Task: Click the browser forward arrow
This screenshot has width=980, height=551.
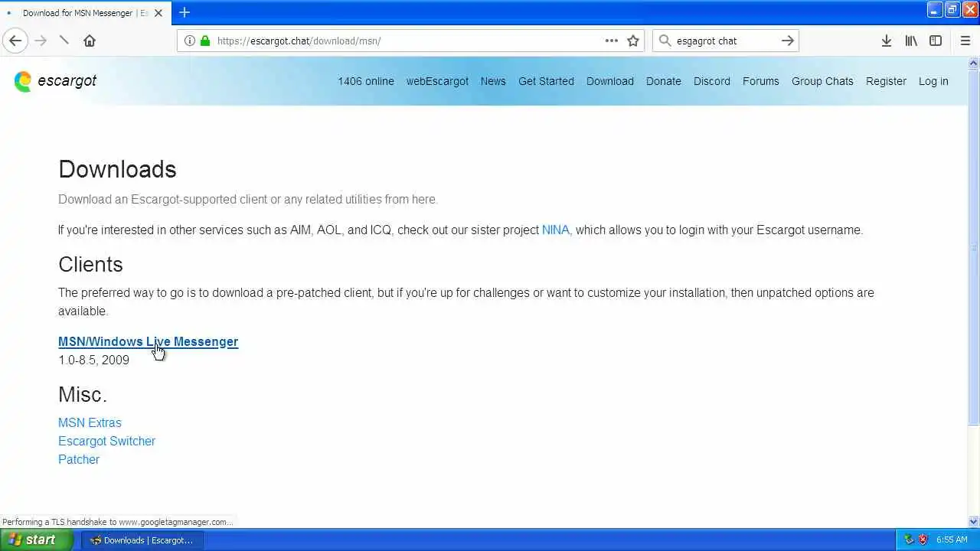Action: [41, 41]
